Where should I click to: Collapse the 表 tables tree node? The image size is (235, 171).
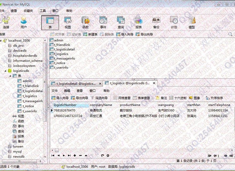click(10, 76)
